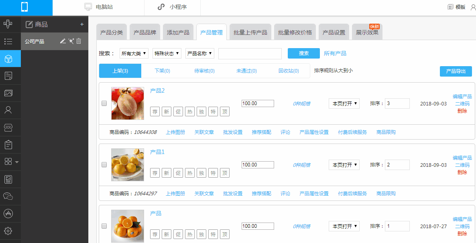Open the image gallery icon in sidebar

click(x=8, y=93)
